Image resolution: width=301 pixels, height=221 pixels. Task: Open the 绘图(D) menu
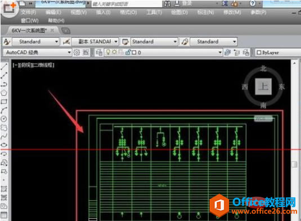point(179,12)
